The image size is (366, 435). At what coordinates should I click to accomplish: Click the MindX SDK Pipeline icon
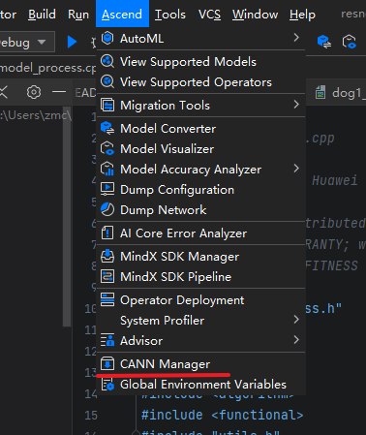coord(107,276)
